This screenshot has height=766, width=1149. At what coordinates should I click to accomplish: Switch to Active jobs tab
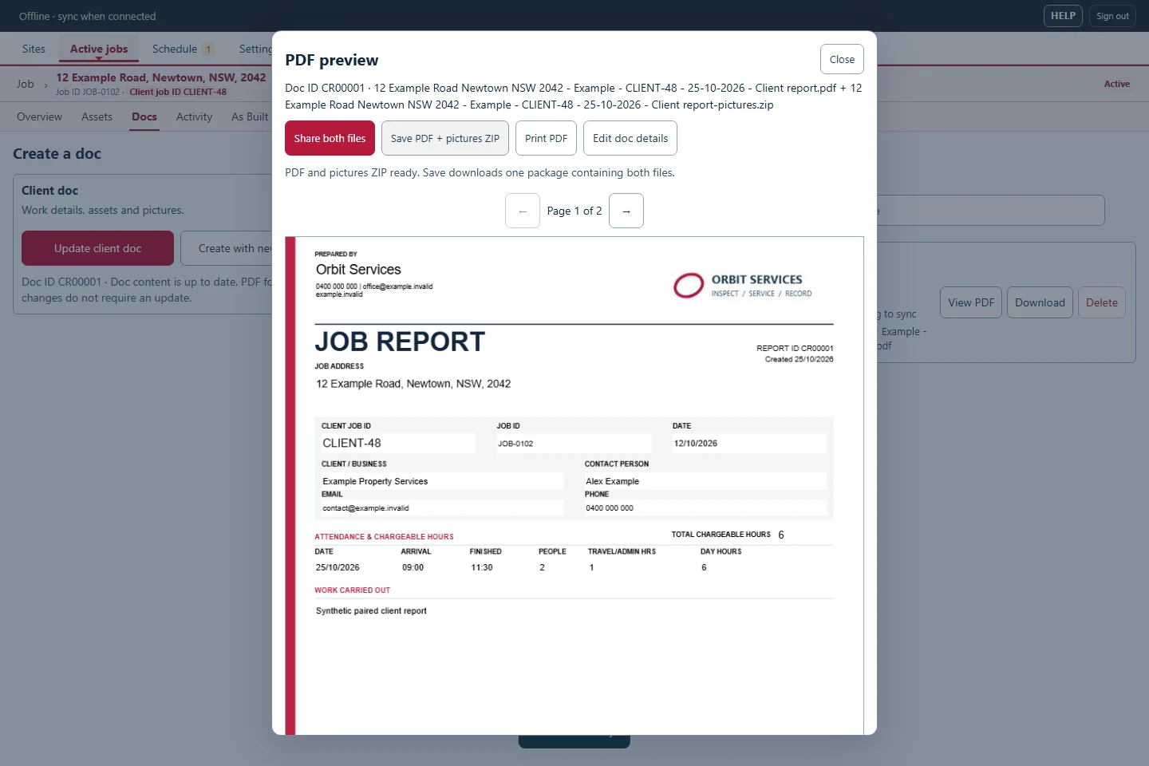pyautogui.click(x=99, y=49)
